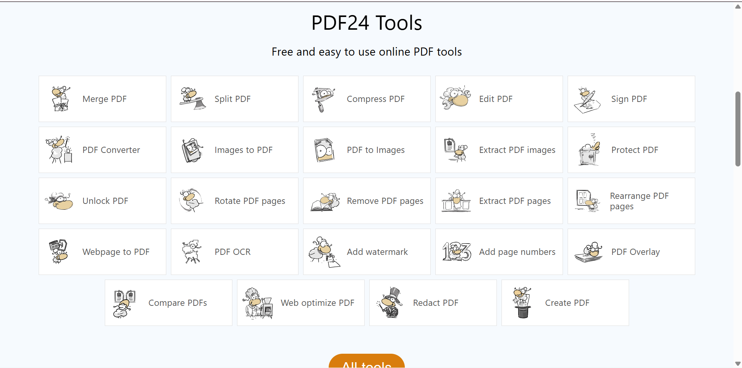742x368 pixels.
Task: Click the Extract PDF pages label
Action: (x=515, y=201)
